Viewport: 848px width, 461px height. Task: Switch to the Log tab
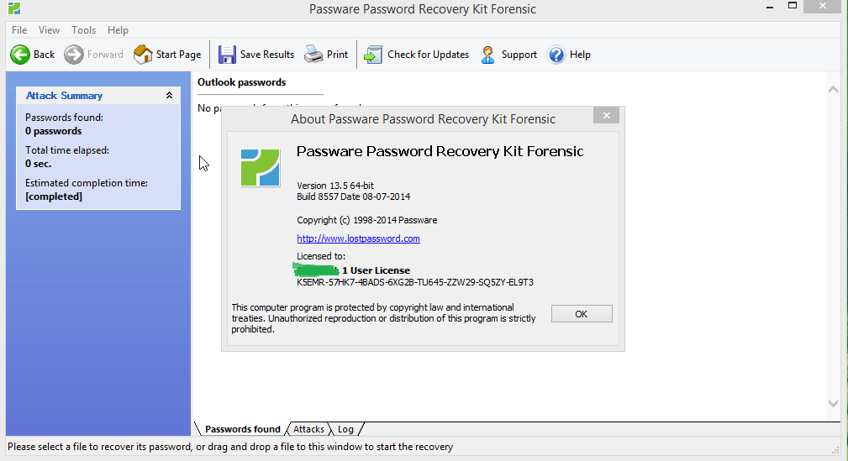point(345,429)
